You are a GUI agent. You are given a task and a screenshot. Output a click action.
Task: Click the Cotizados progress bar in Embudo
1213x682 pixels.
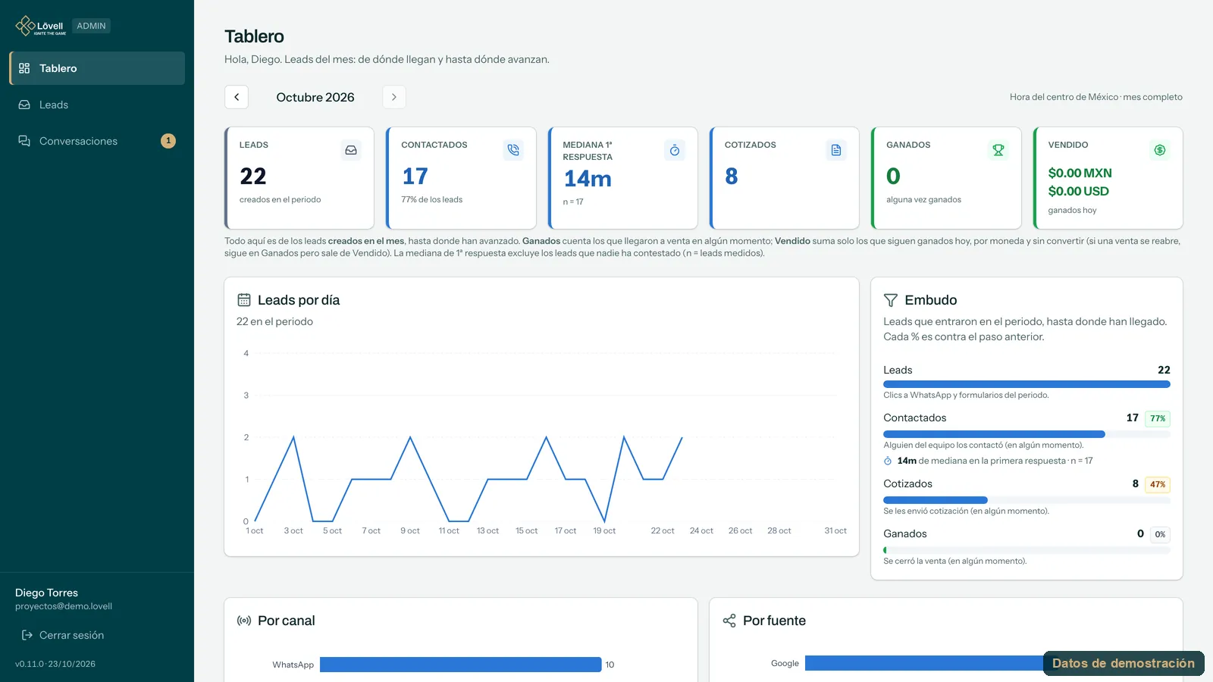pyautogui.click(x=1027, y=500)
